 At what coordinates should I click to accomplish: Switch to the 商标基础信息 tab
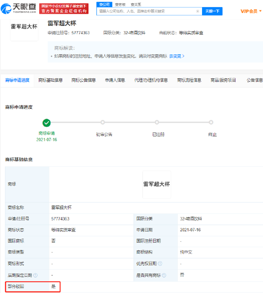point(50,80)
